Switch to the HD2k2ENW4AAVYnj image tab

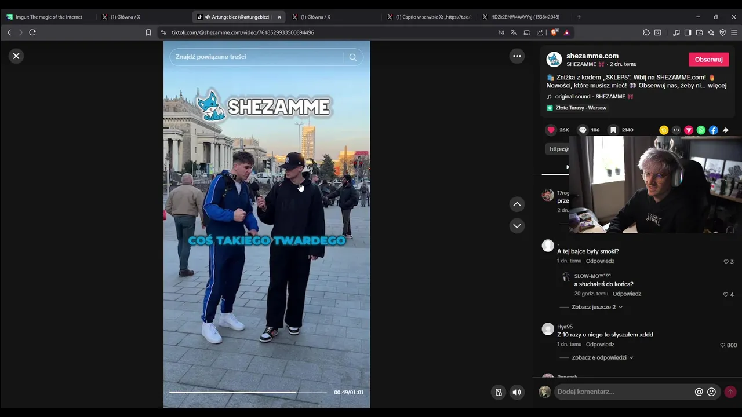525,17
